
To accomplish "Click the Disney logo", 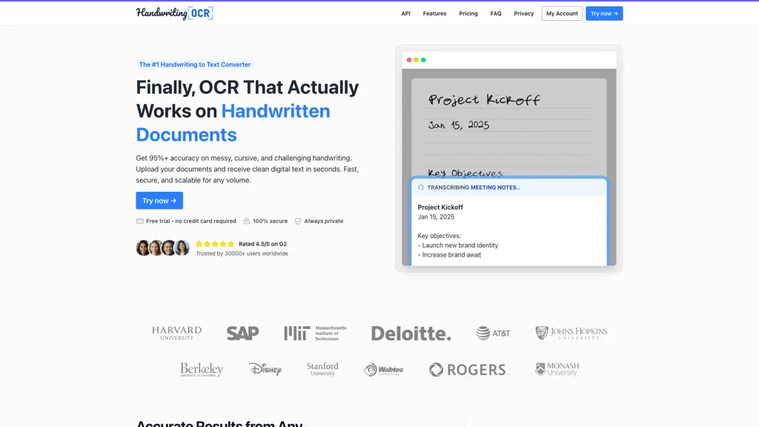I will [265, 369].
